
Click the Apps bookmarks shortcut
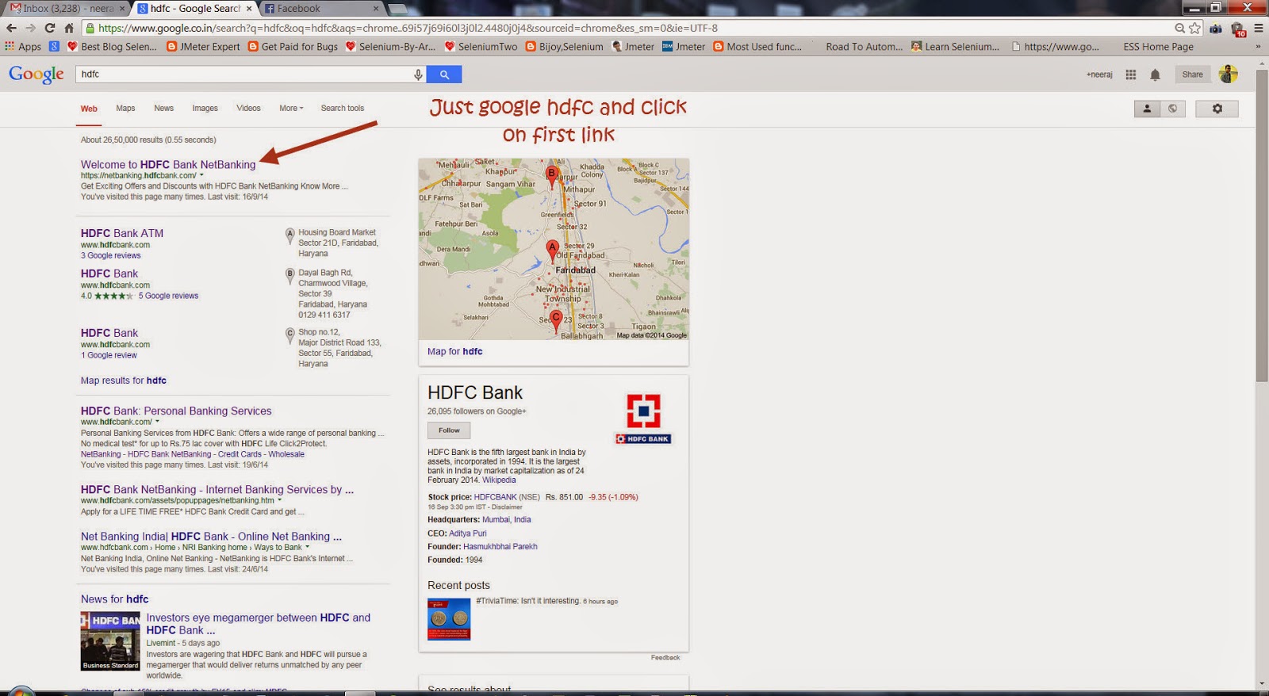pyautogui.click(x=23, y=47)
